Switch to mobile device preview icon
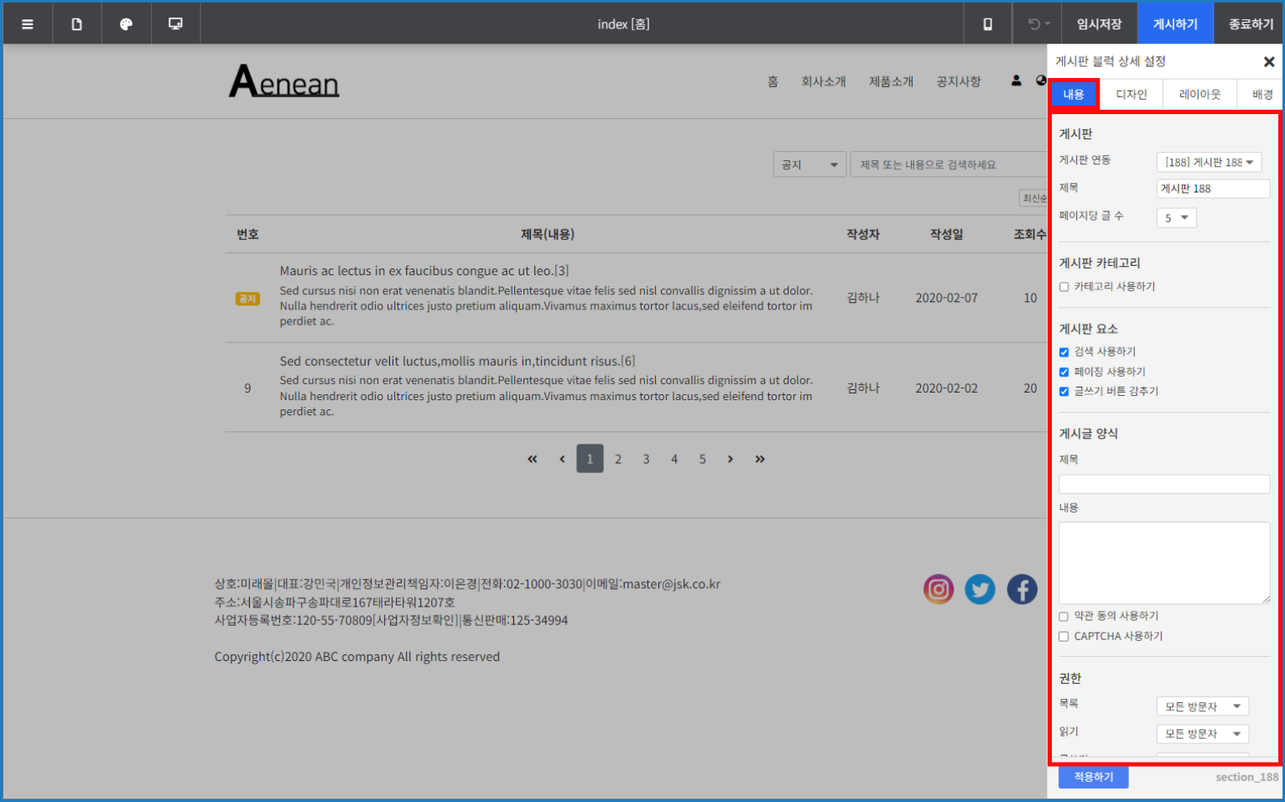1285x802 pixels. point(987,23)
